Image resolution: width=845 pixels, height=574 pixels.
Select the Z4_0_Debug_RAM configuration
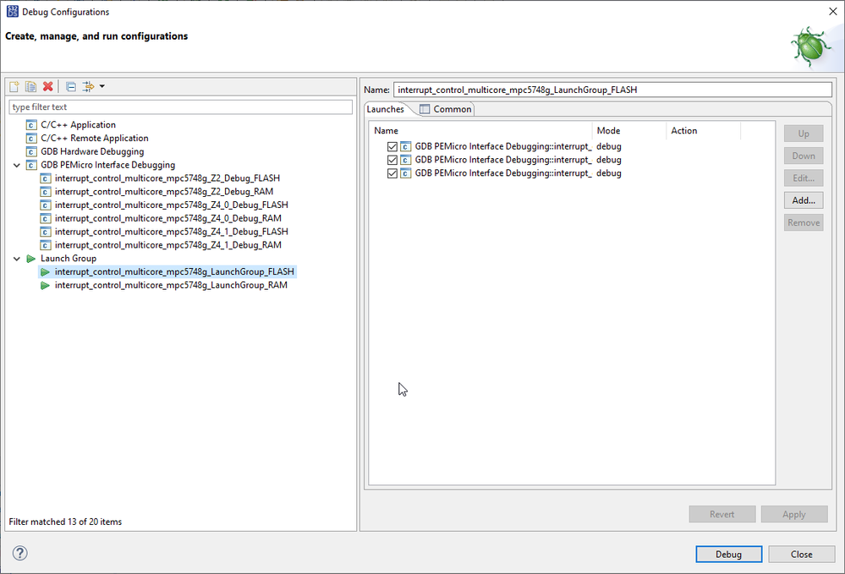(168, 218)
